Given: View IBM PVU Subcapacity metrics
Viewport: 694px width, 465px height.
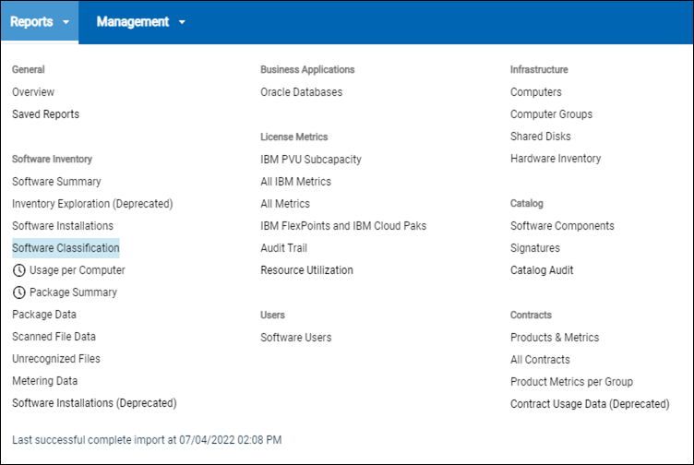Looking at the screenshot, I should [311, 160].
